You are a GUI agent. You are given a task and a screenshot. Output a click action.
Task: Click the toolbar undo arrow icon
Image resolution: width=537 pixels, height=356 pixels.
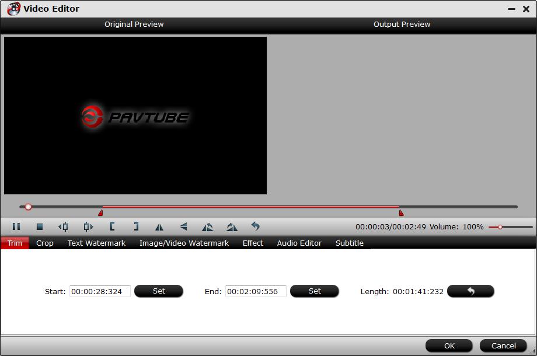(256, 226)
